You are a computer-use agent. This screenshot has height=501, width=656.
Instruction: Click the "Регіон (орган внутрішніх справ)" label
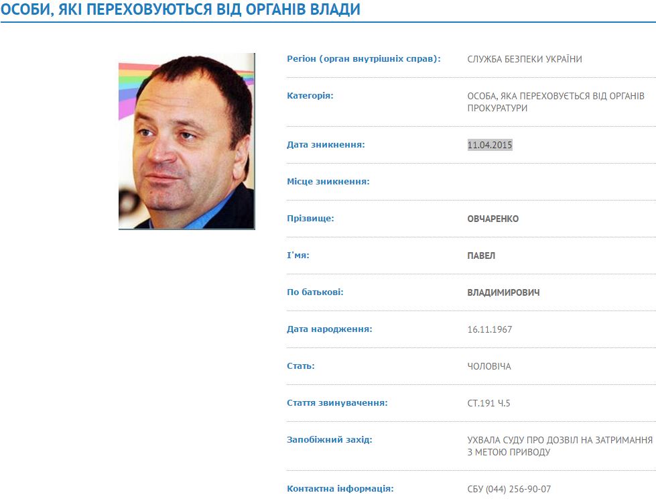364,58
